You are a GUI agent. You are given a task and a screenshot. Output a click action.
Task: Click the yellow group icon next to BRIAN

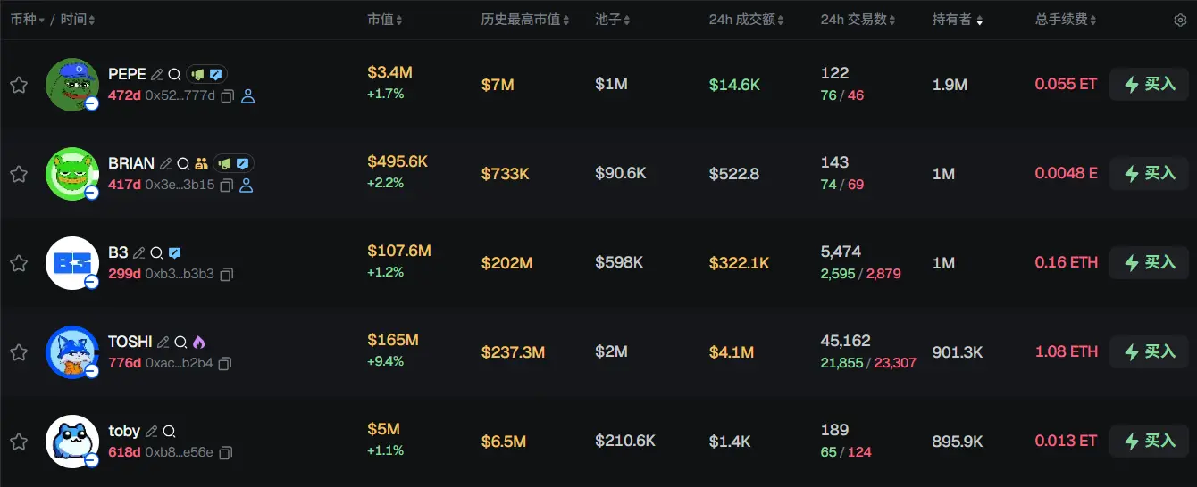click(x=201, y=164)
